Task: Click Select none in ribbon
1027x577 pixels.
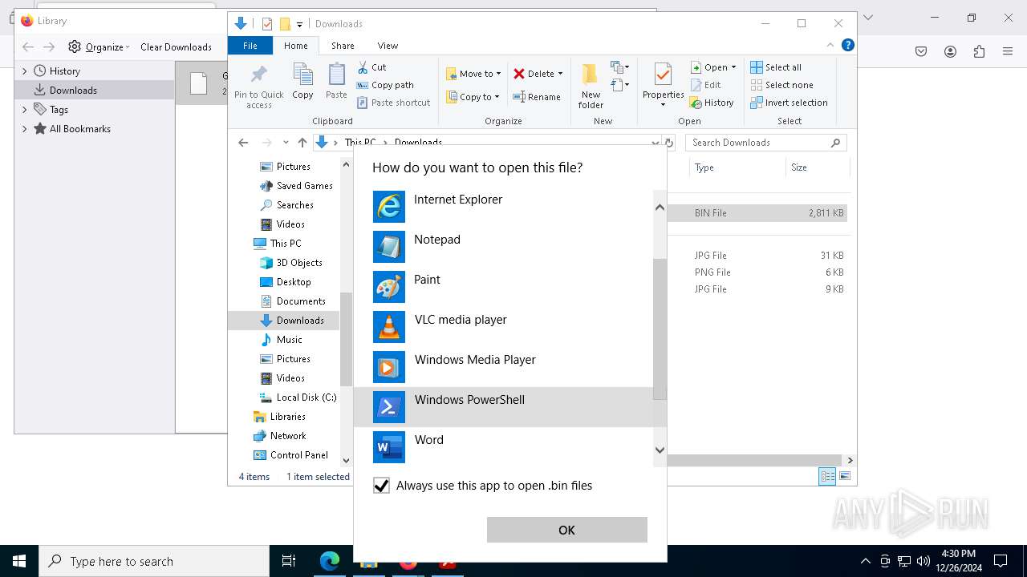Action: pos(781,85)
